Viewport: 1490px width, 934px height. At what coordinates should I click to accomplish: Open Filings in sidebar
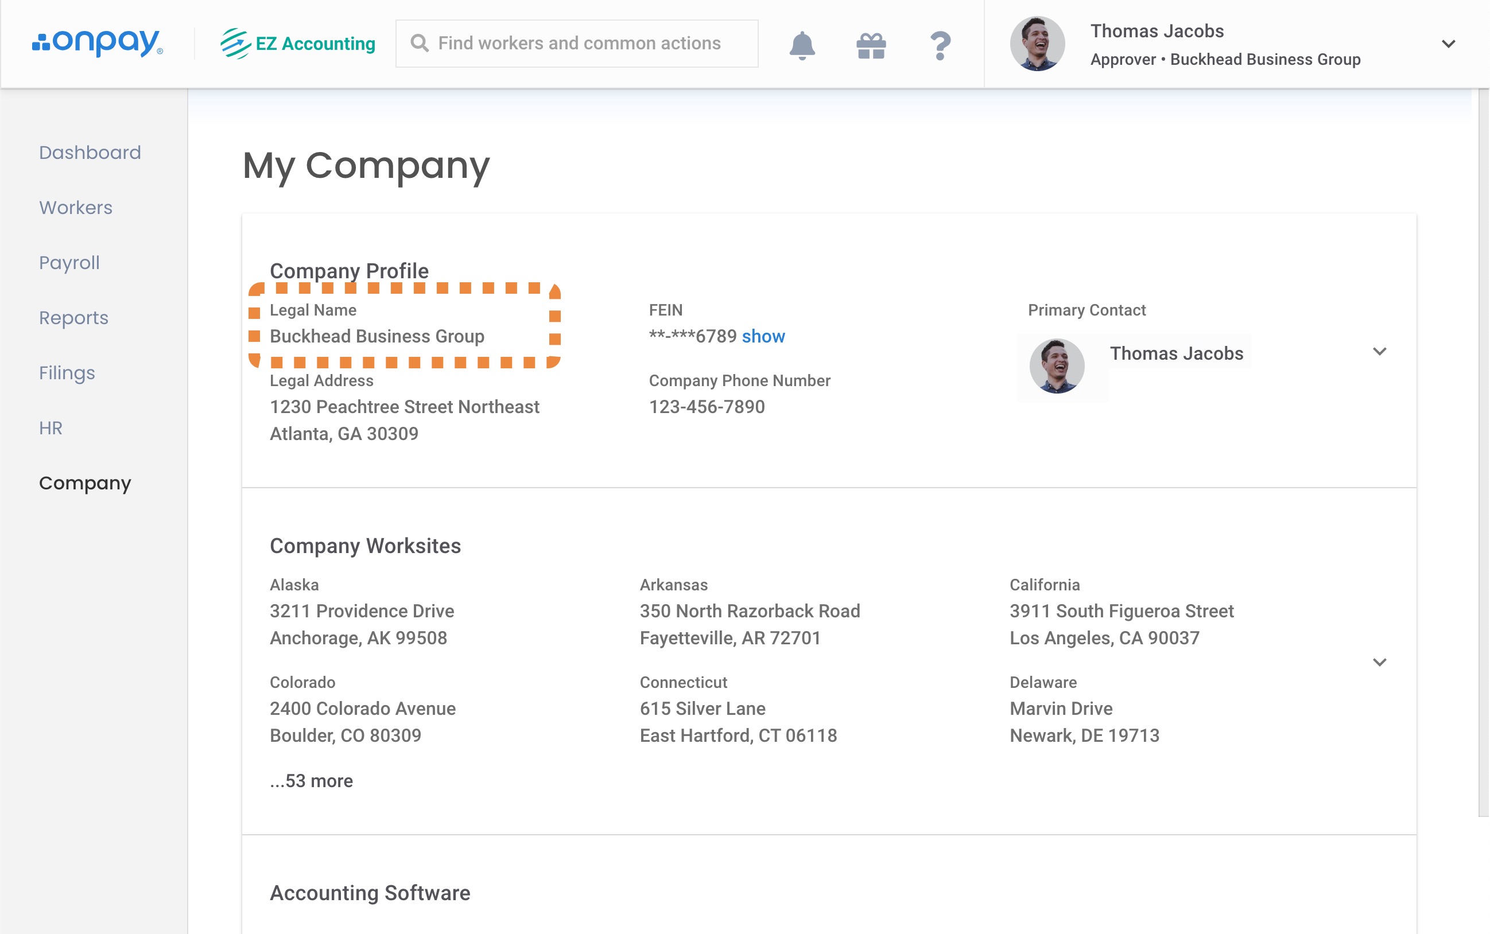[x=67, y=372]
